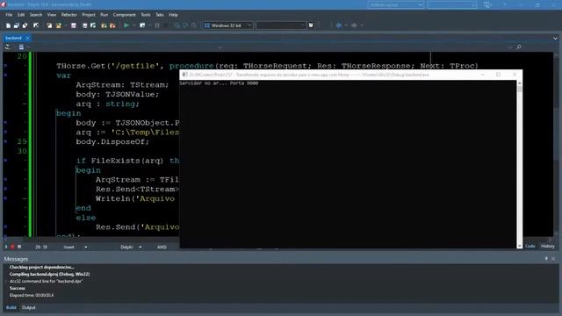Click the search magnifier icon above editor

coord(519,47)
